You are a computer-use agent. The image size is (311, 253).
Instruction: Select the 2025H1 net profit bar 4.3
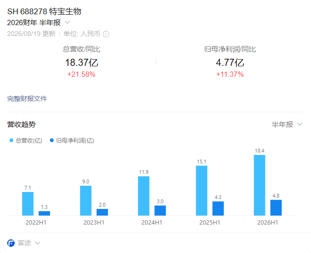pyautogui.click(x=218, y=208)
